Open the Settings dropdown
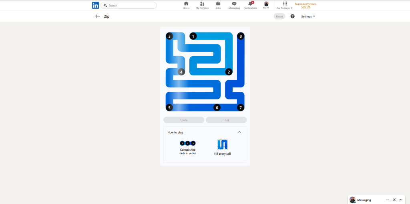This screenshot has width=410, height=204. coord(308,16)
